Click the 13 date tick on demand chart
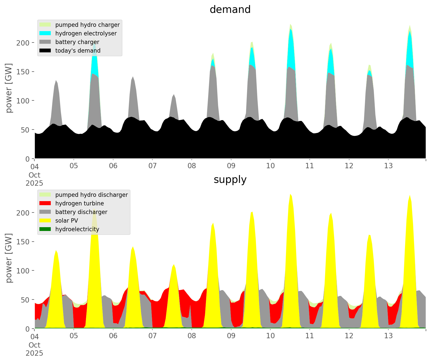The image size is (431, 362). coord(388,166)
